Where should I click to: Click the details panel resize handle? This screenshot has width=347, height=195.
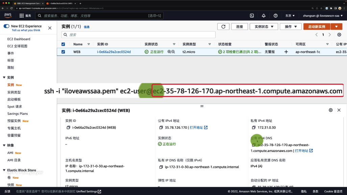202,106
